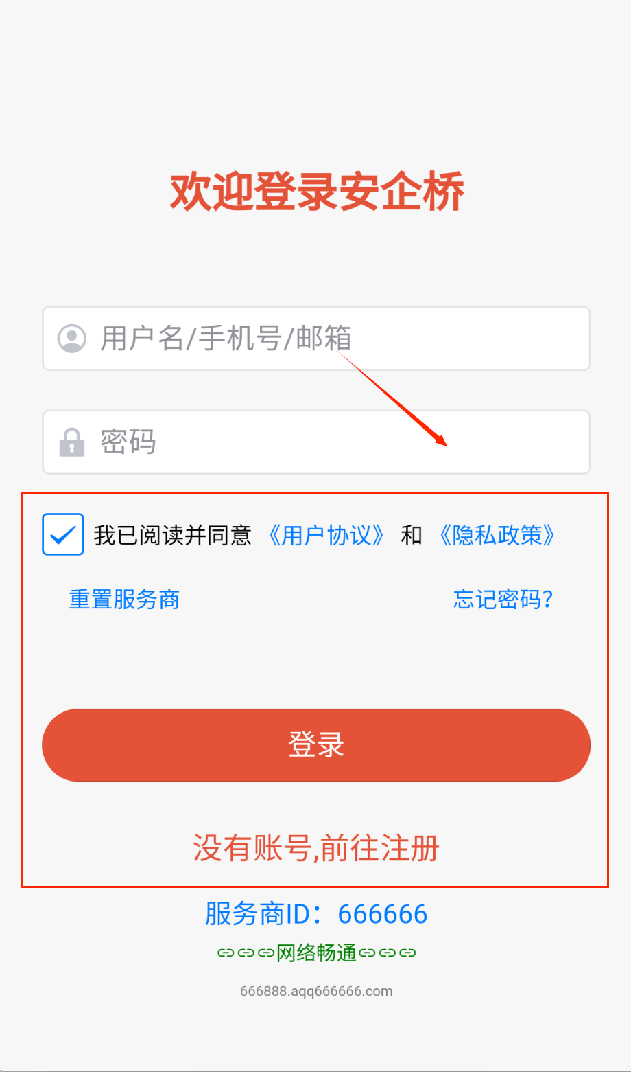Submit with the red 登录 button
Screen dimensions: 631x1072
316,745
